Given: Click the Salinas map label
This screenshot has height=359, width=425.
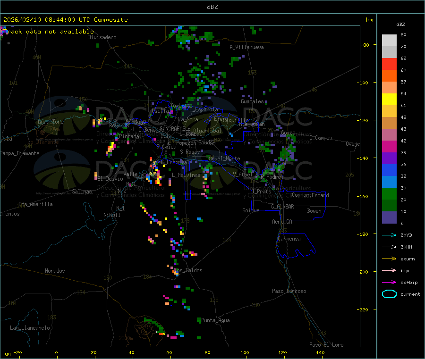Looking at the screenshot, I should coord(82,192).
